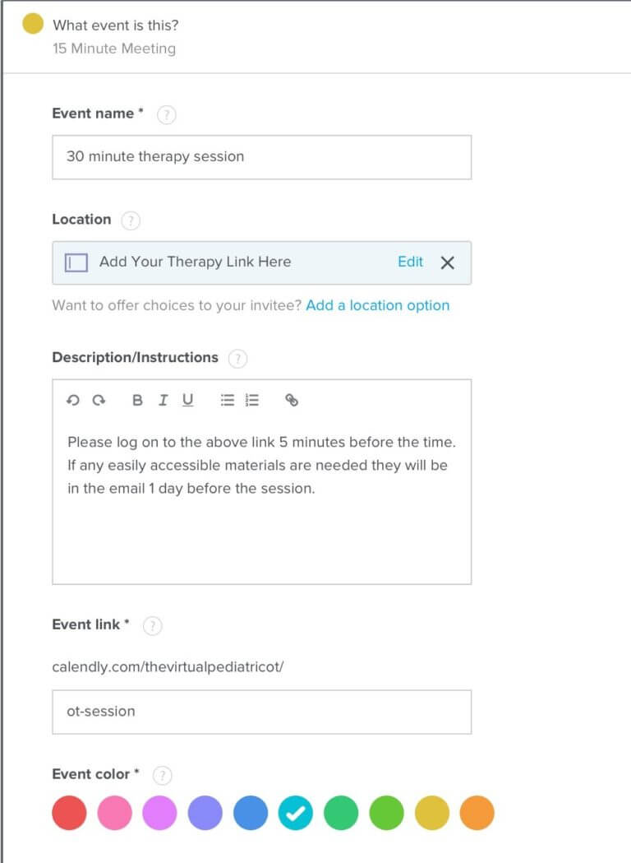631x863 pixels.
Task: Click the Event name input field
Action: pyautogui.click(x=261, y=157)
